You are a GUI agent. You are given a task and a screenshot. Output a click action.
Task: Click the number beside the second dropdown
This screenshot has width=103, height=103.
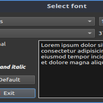[x=101, y=33]
